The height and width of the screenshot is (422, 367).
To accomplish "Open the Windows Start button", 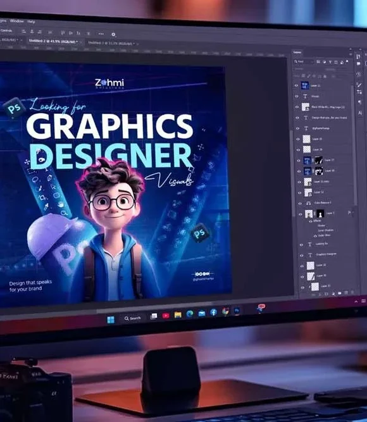I will point(111,320).
